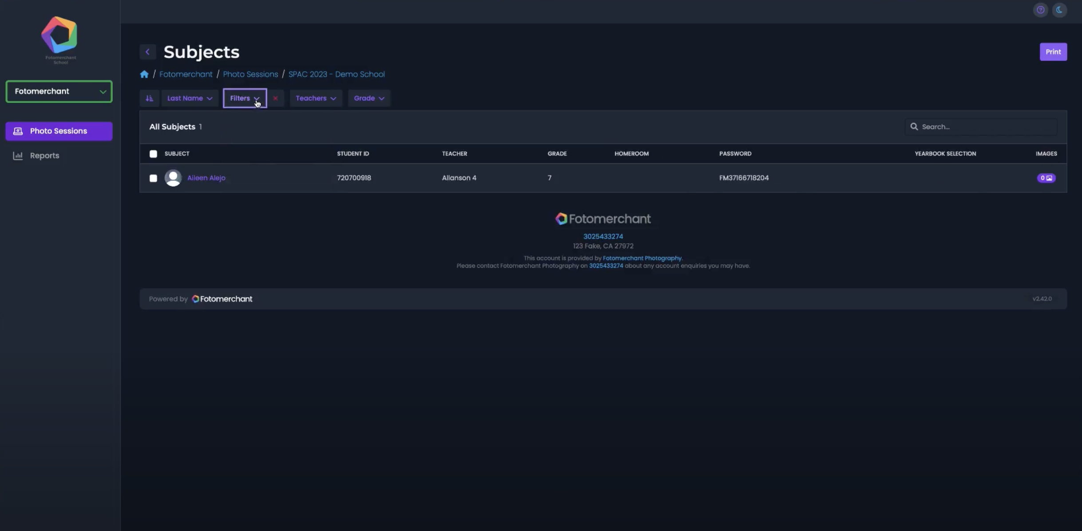Click password FM37166718204
Screen dimensions: 1082x531
pos(744,178)
